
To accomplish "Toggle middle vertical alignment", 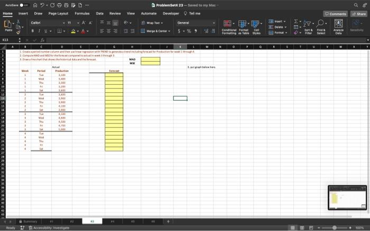I will point(108,23).
